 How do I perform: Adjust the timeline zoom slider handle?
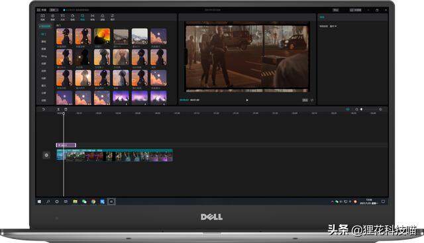tap(361, 110)
